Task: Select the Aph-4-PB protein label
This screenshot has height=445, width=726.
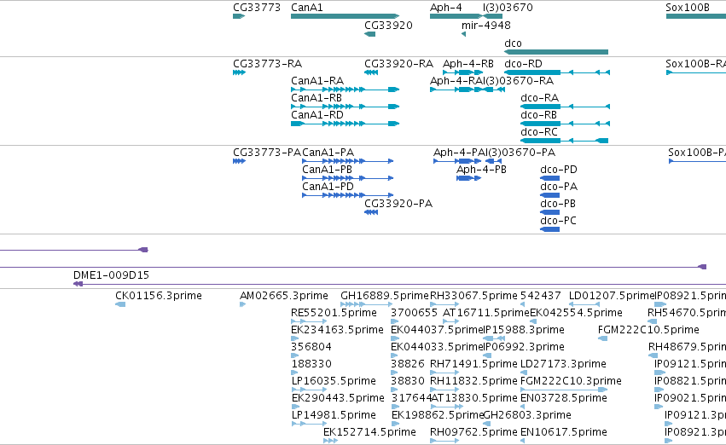Action: tap(481, 170)
